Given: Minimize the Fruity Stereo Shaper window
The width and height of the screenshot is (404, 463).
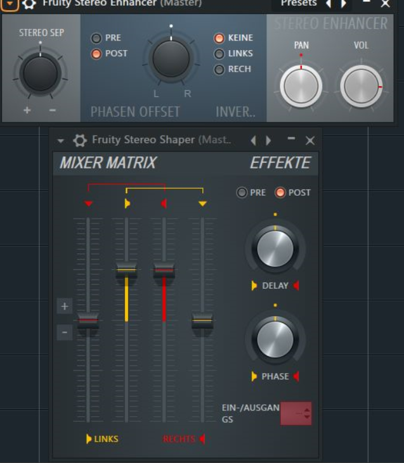Looking at the screenshot, I should point(291,138).
